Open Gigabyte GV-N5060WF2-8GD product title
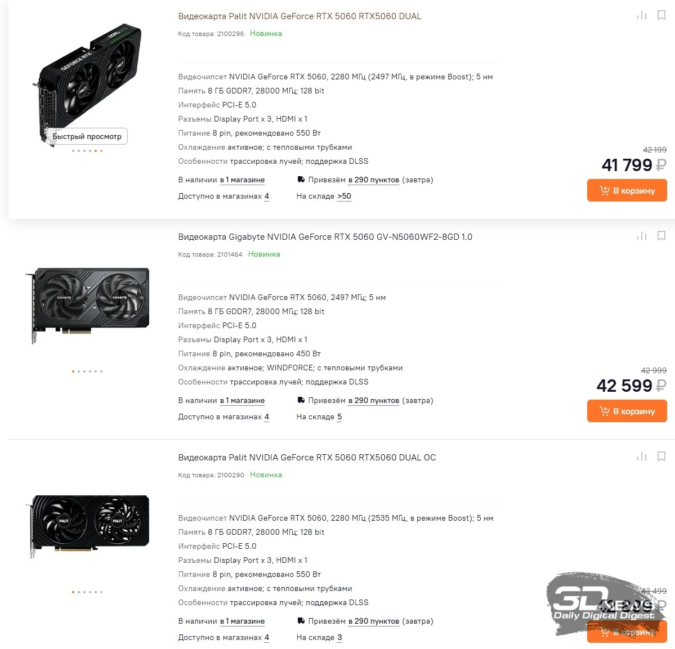This screenshot has width=675, height=649. [x=325, y=237]
